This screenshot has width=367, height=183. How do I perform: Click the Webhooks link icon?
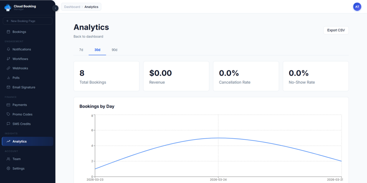coord(8,68)
